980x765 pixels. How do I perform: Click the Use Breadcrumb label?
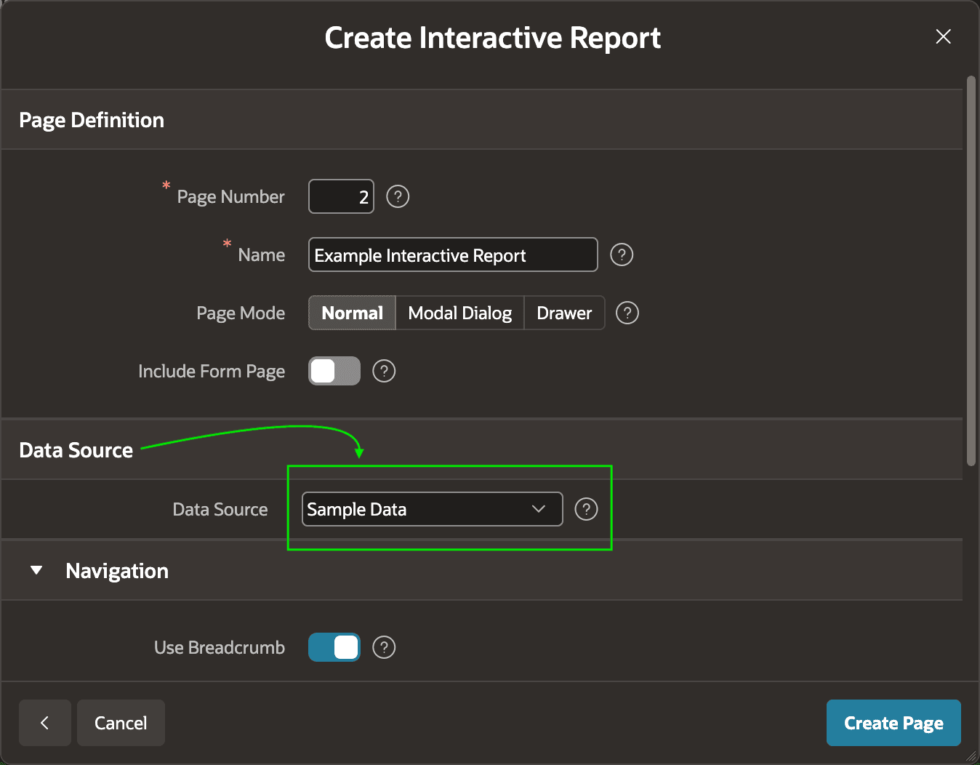220,647
